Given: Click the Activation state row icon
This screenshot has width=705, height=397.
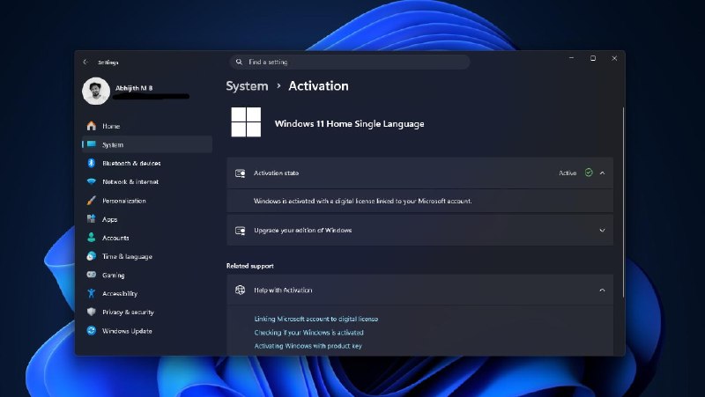Looking at the screenshot, I should (241, 173).
